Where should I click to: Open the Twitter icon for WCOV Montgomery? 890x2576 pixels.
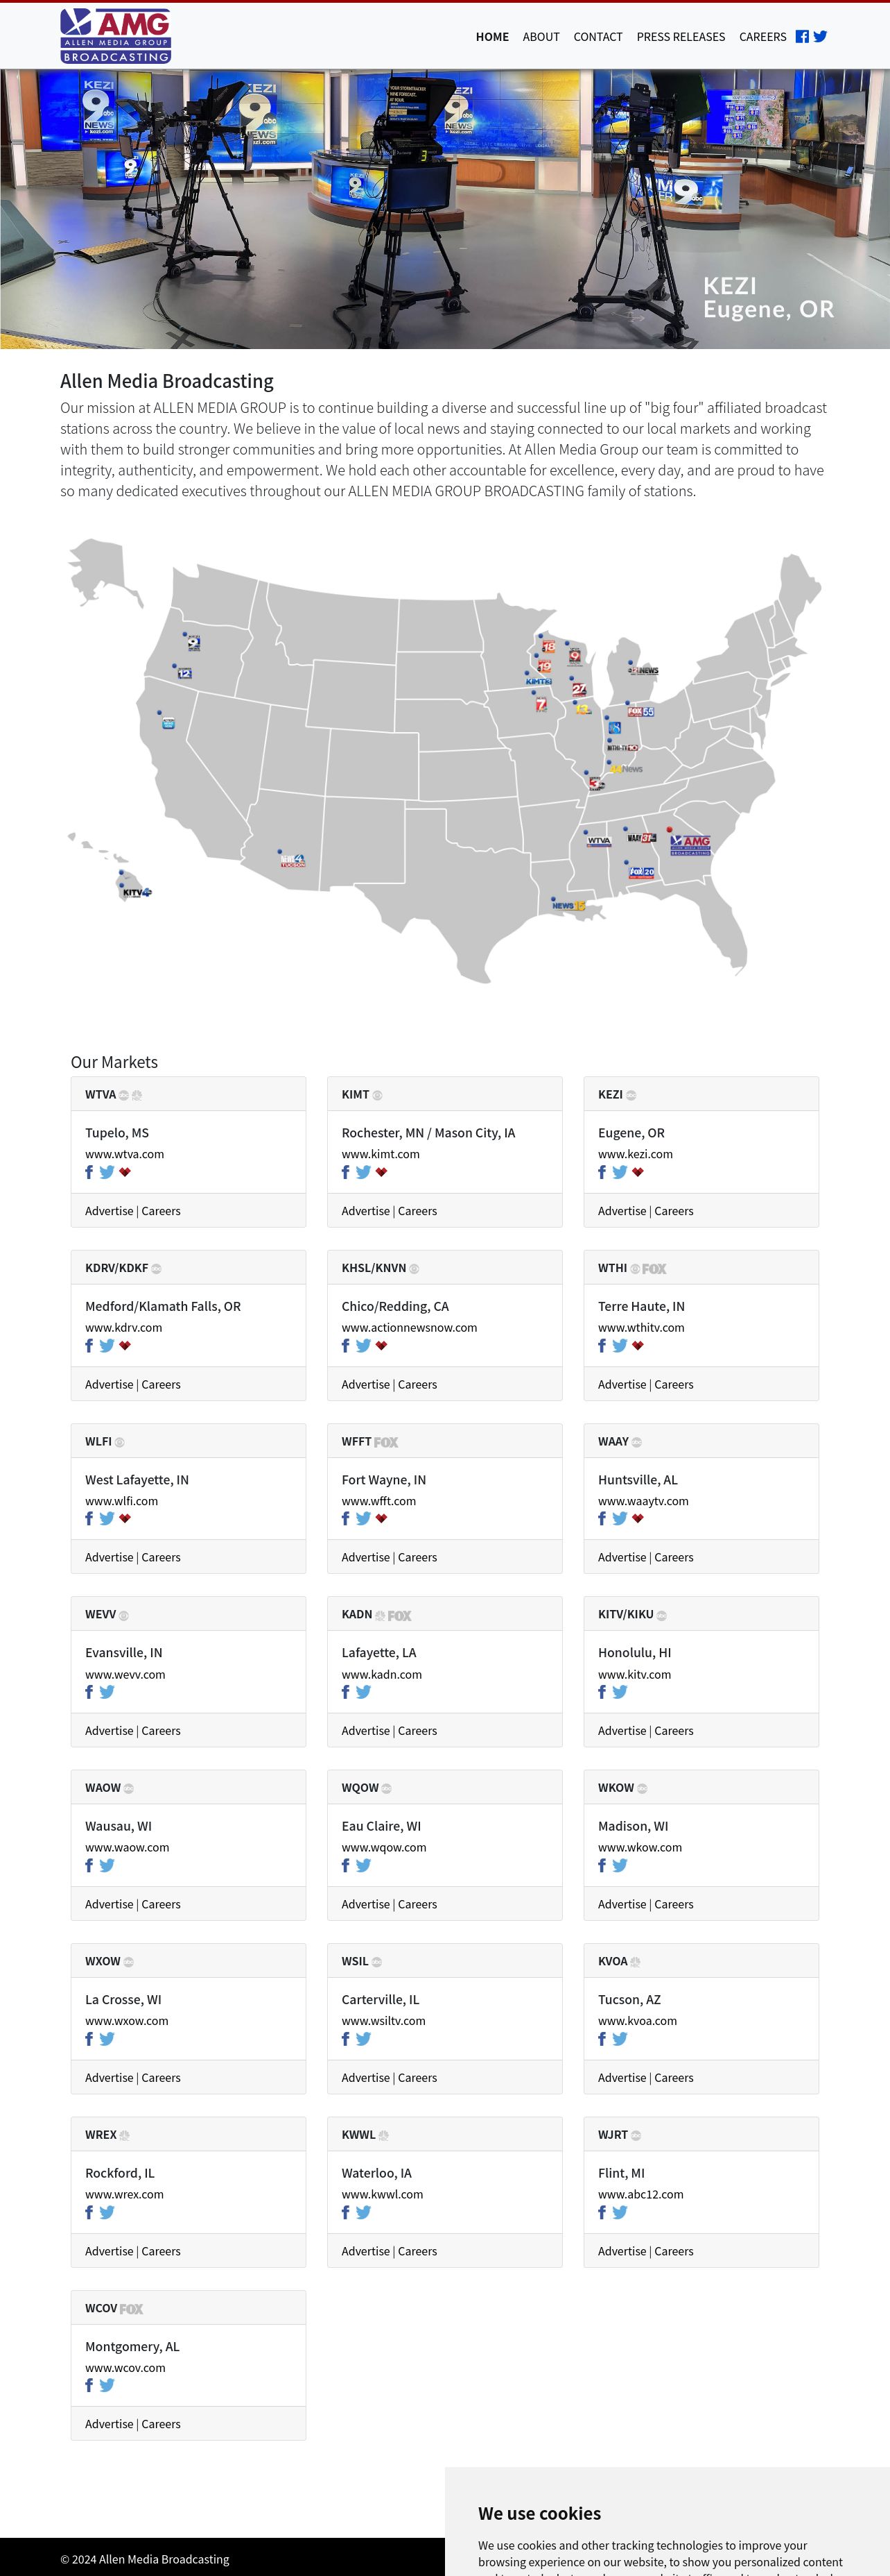tap(107, 2385)
